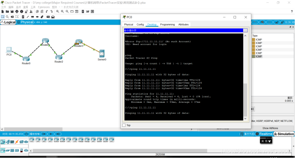295x158 pixels.
Task: Switch to Realtime mode
Action: pyautogui.click(x=264, y=134)
